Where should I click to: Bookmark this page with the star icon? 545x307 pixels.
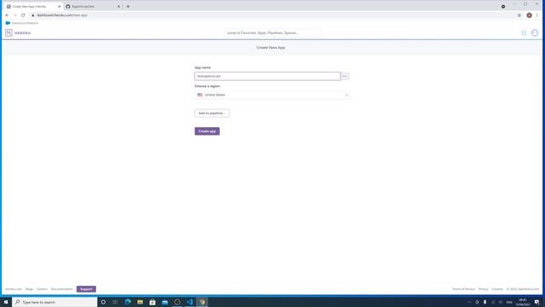pyautogui.click(x=519, y=15)
